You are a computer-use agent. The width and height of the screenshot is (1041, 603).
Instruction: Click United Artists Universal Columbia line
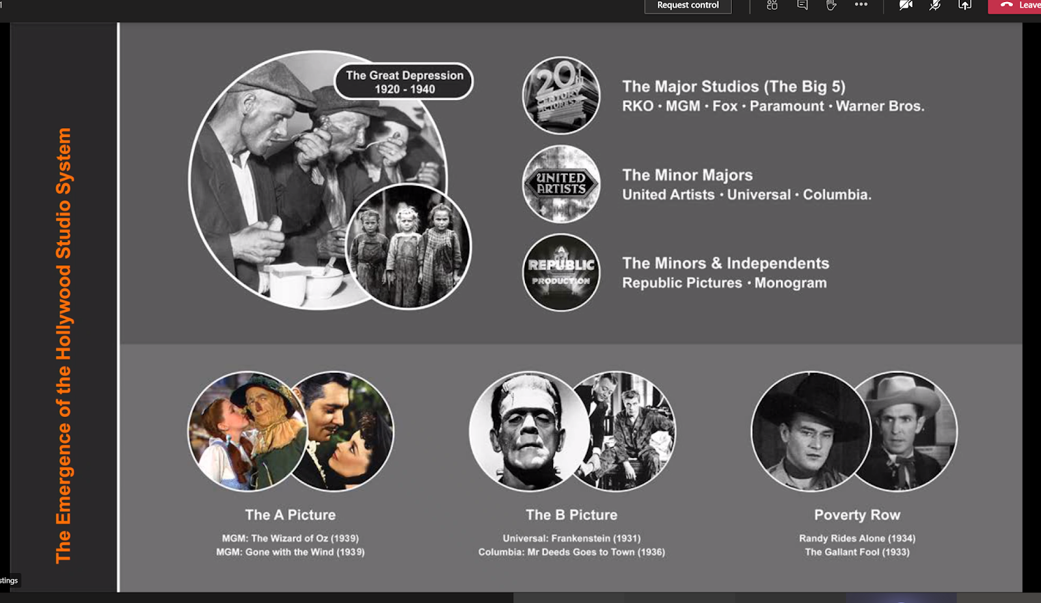746,194
